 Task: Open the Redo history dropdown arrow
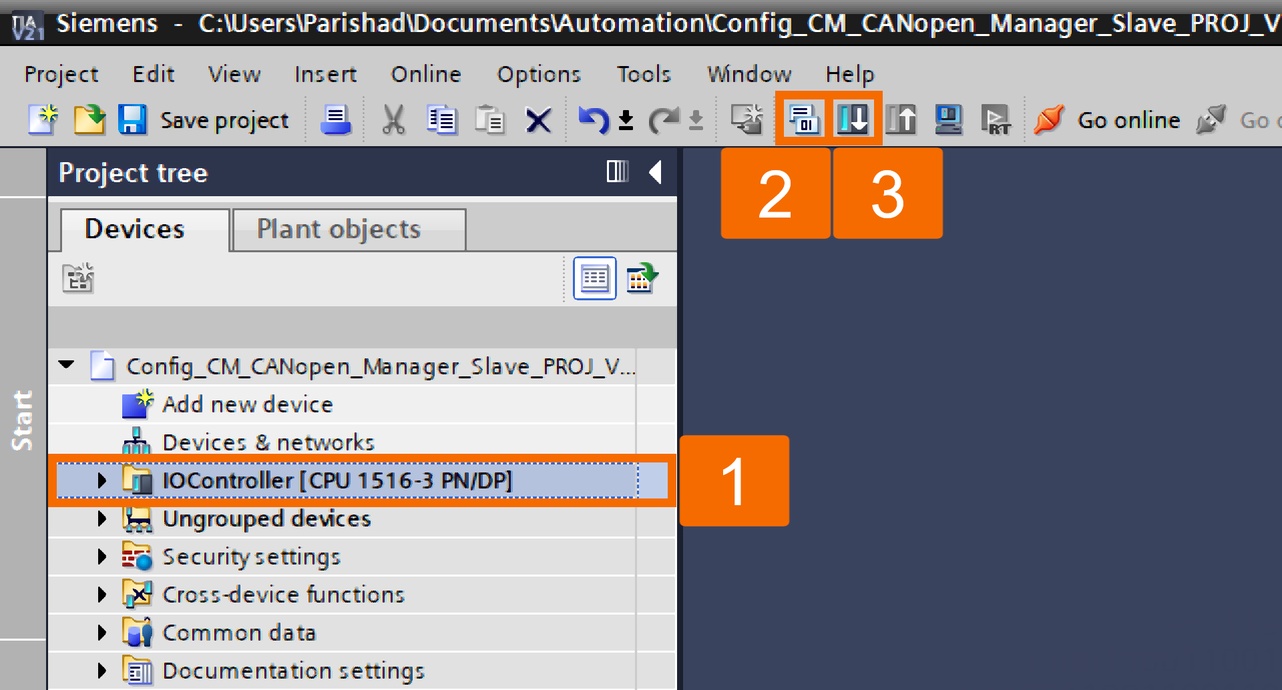tap(696, 121)
